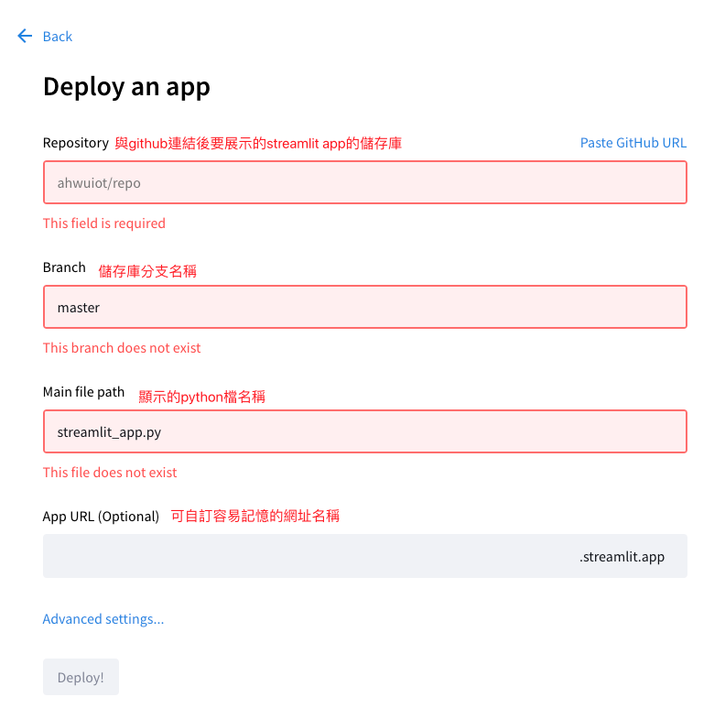Image resolution: width=725 pixels, height=708 pixels.
Task: Click the .streamlit.app domain suffix
Action: point(622,556)
